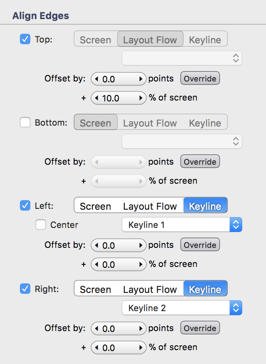Click Override button for Top offset
The image size is (266, 364).
coord(200,79)
